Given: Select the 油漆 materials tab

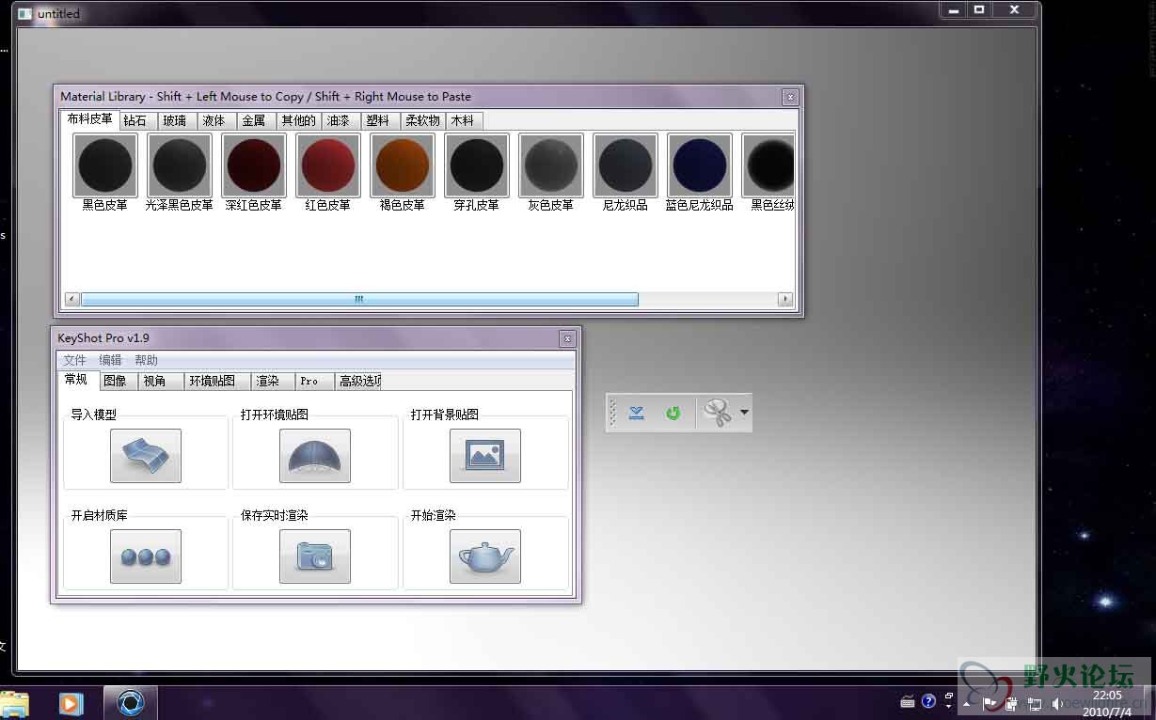Looking at the screenshot, I should pyautogui.click(x=339, y=120).
